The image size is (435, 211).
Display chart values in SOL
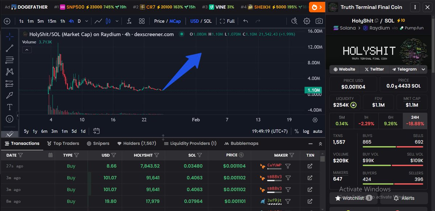[x=208, y=21]
